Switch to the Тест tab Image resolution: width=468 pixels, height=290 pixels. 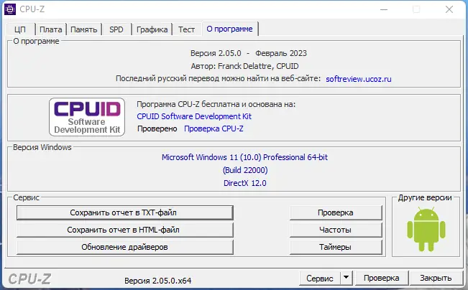point(186,29)
